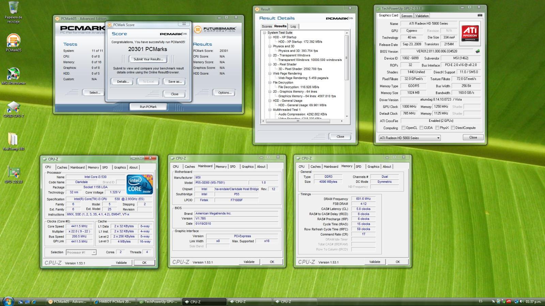Viewport: 545px width, 306px height.
Task: Open the Processor #1 selection dropdown in CPU-Z
Action: [x=81, y=252]
